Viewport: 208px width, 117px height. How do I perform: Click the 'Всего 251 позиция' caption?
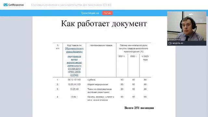tap(139, 108)
